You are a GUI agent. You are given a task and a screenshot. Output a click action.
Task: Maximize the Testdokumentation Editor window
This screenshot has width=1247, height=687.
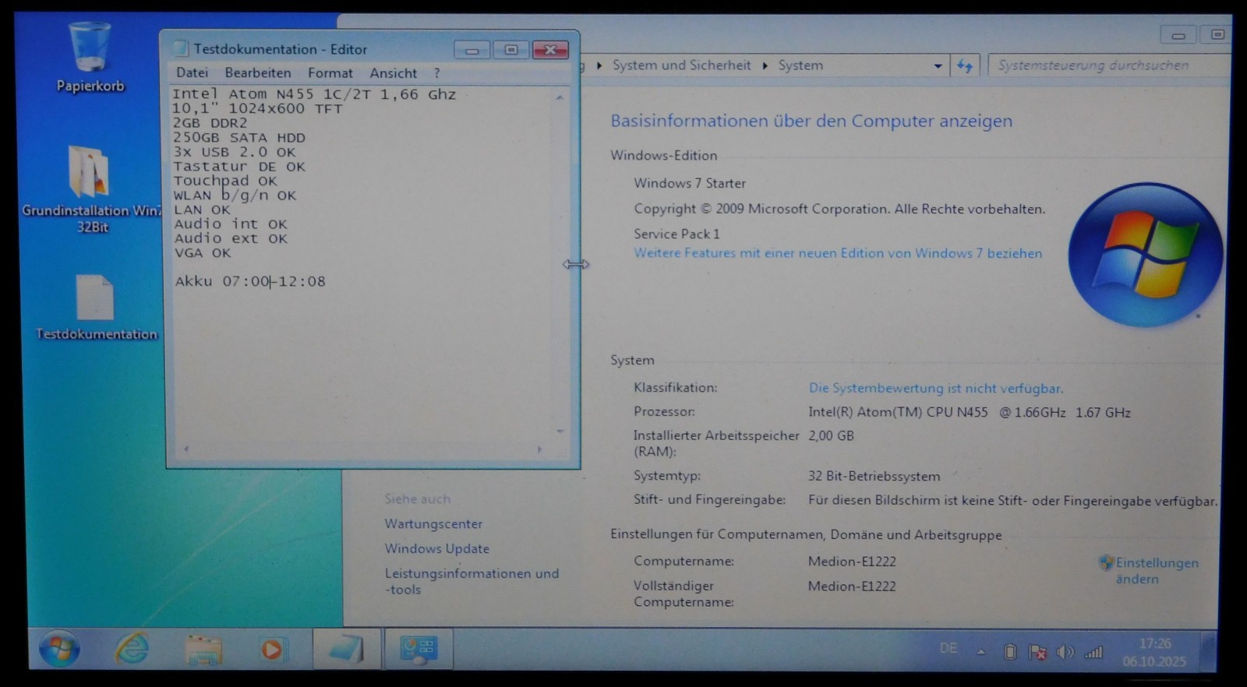click(511, 50)
